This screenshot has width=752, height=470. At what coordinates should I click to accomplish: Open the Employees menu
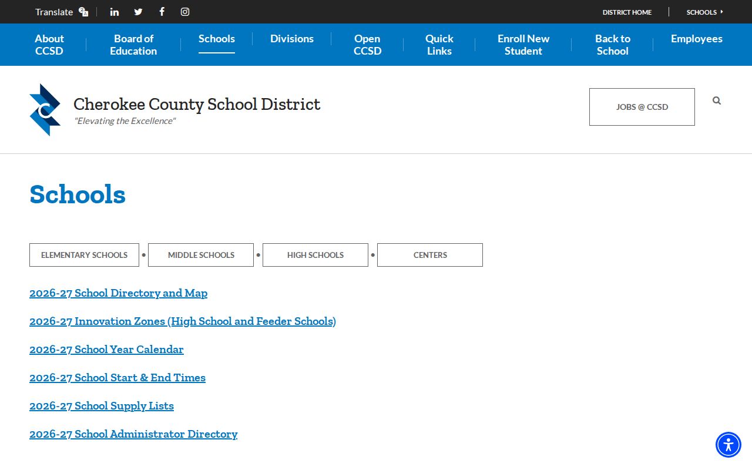(697, 39)
